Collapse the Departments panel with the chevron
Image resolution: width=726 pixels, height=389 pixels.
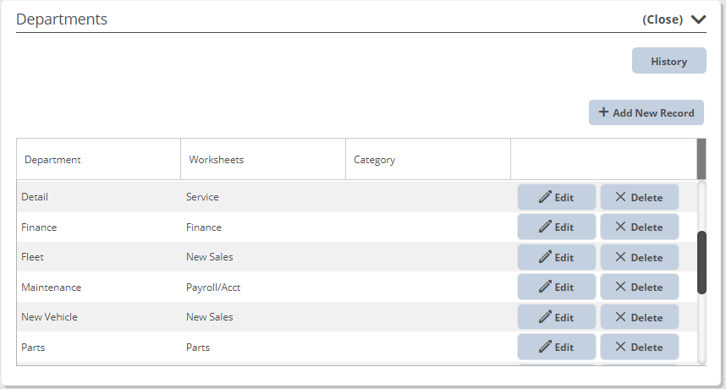pos(698,19)
